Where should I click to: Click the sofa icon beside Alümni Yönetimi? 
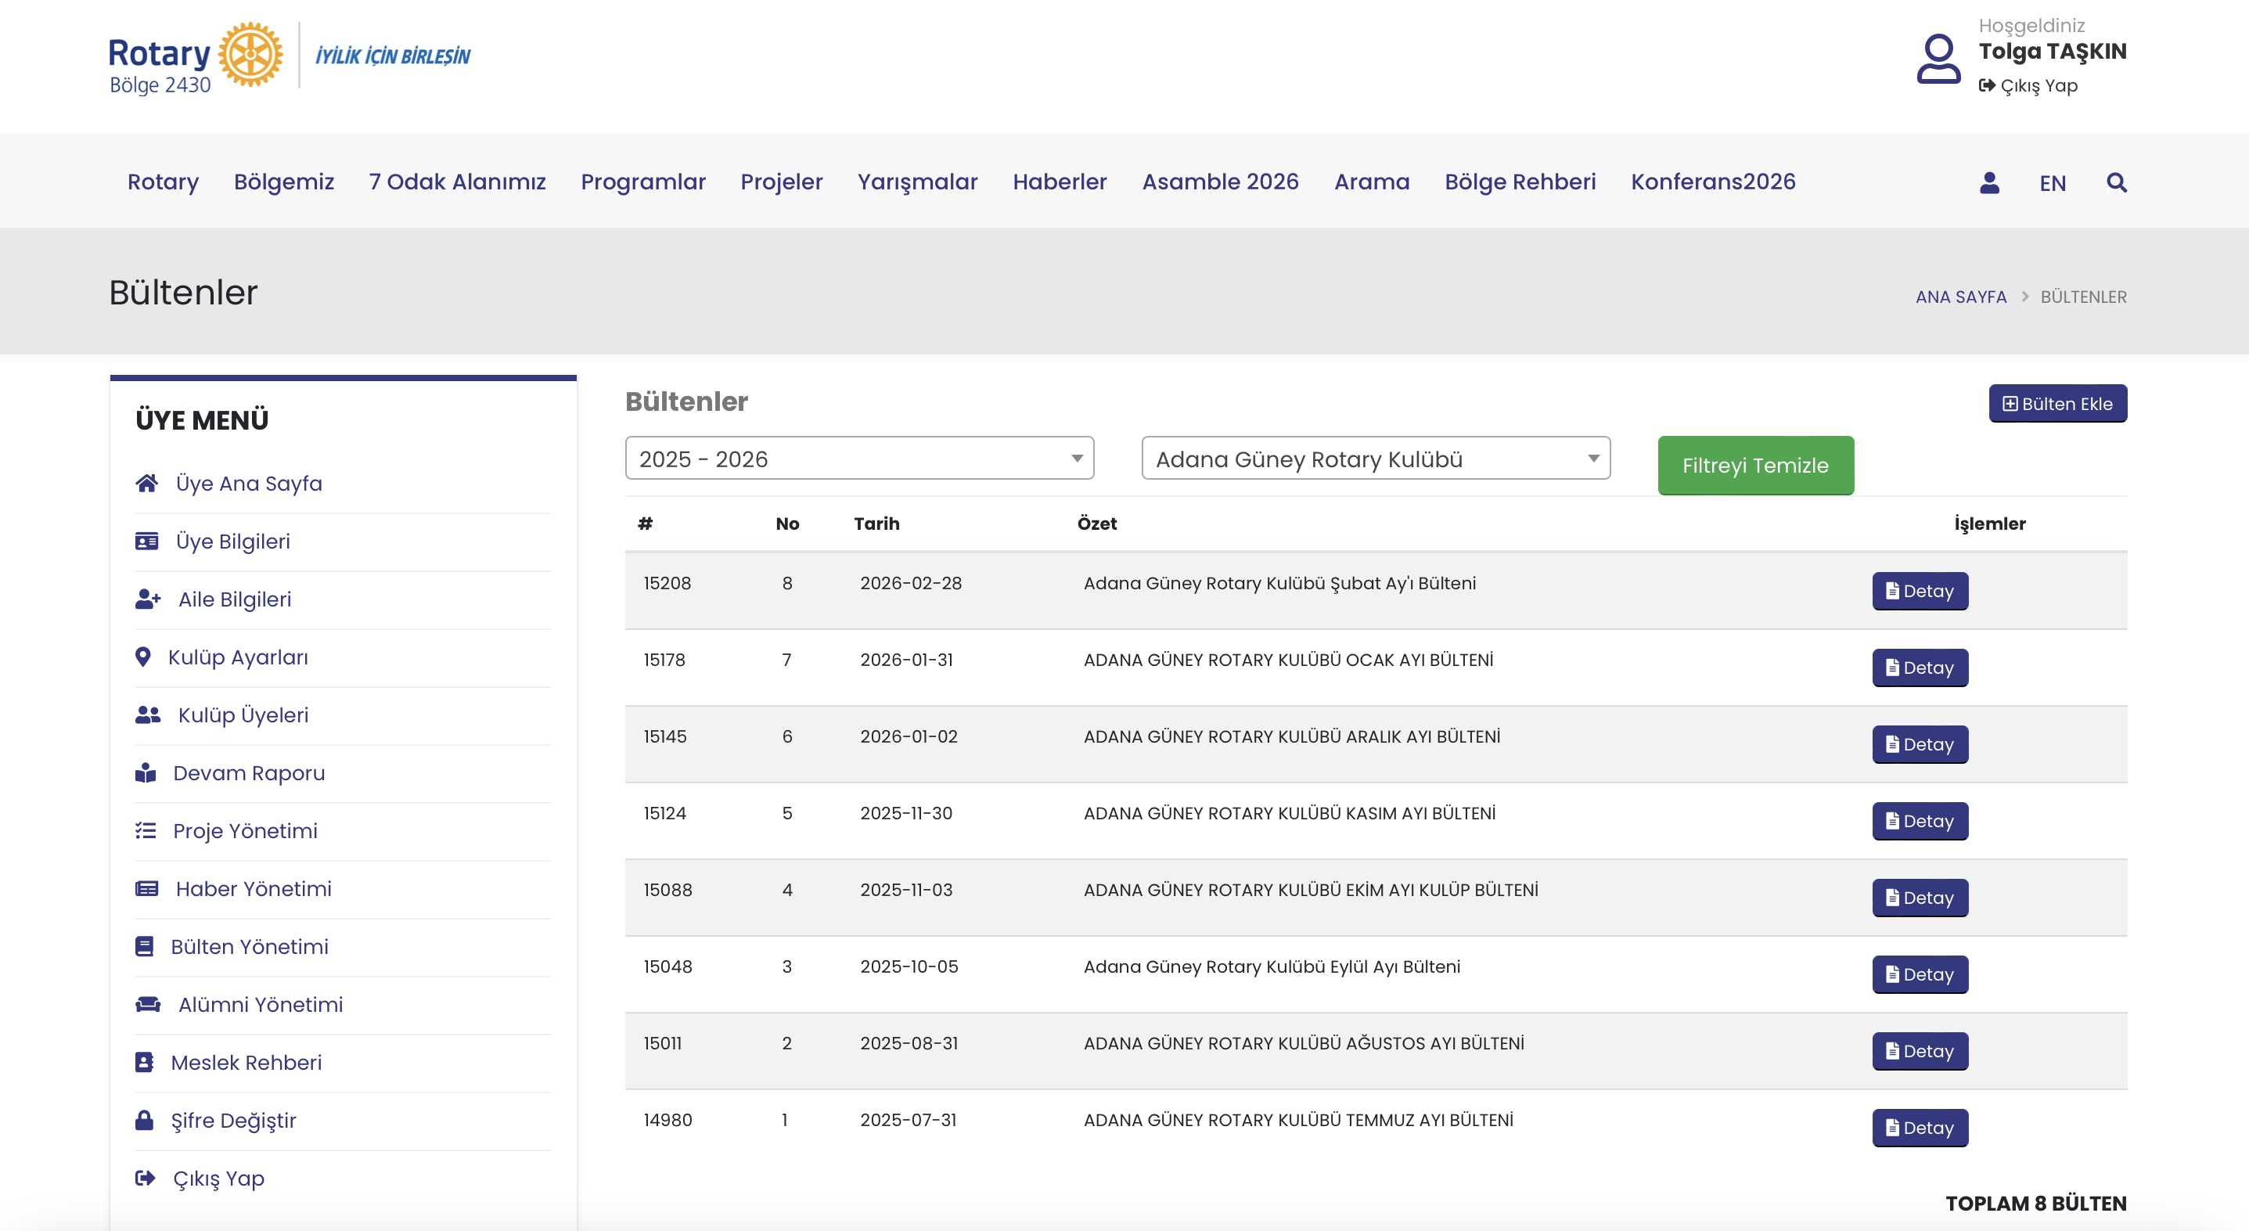tap(148, 1004)
